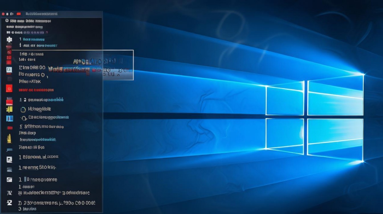The height and width of the screenshot is (214, 383).
Task: Click the red rectangle button in the title bar
Action: coord(19,14)
